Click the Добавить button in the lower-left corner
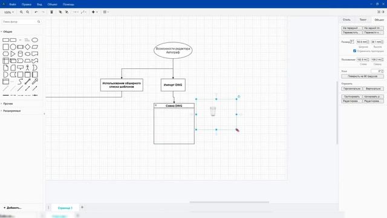 point(13,208)
